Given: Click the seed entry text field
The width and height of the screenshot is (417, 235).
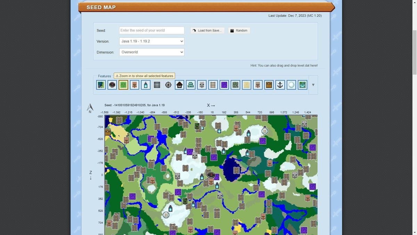Looking at the screenshot, I should [x=152, y=30].
